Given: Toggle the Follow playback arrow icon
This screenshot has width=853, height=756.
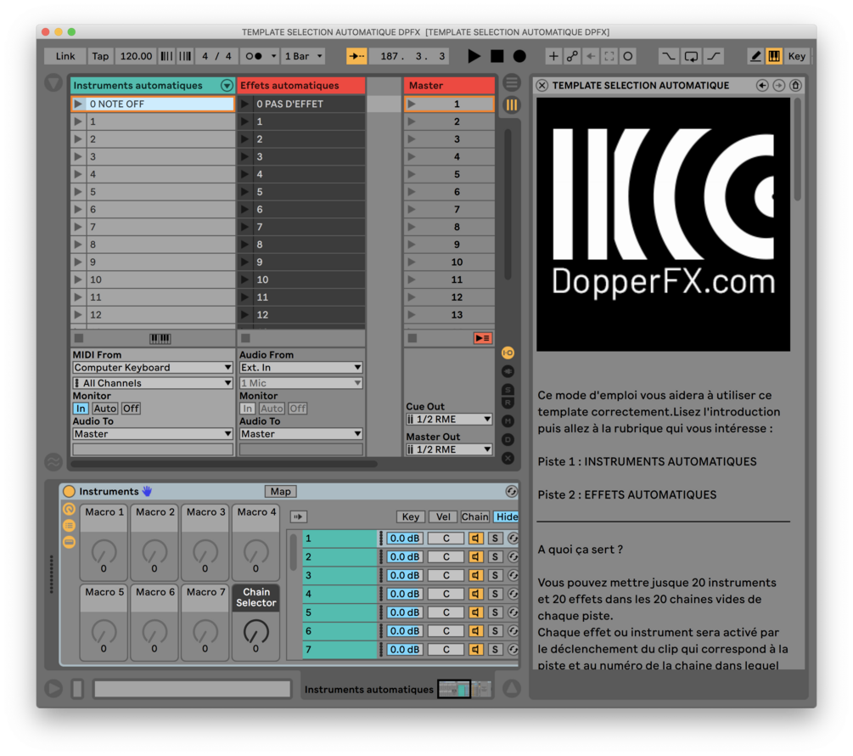Looking at the screenshot, I should (x=356, y=56).
